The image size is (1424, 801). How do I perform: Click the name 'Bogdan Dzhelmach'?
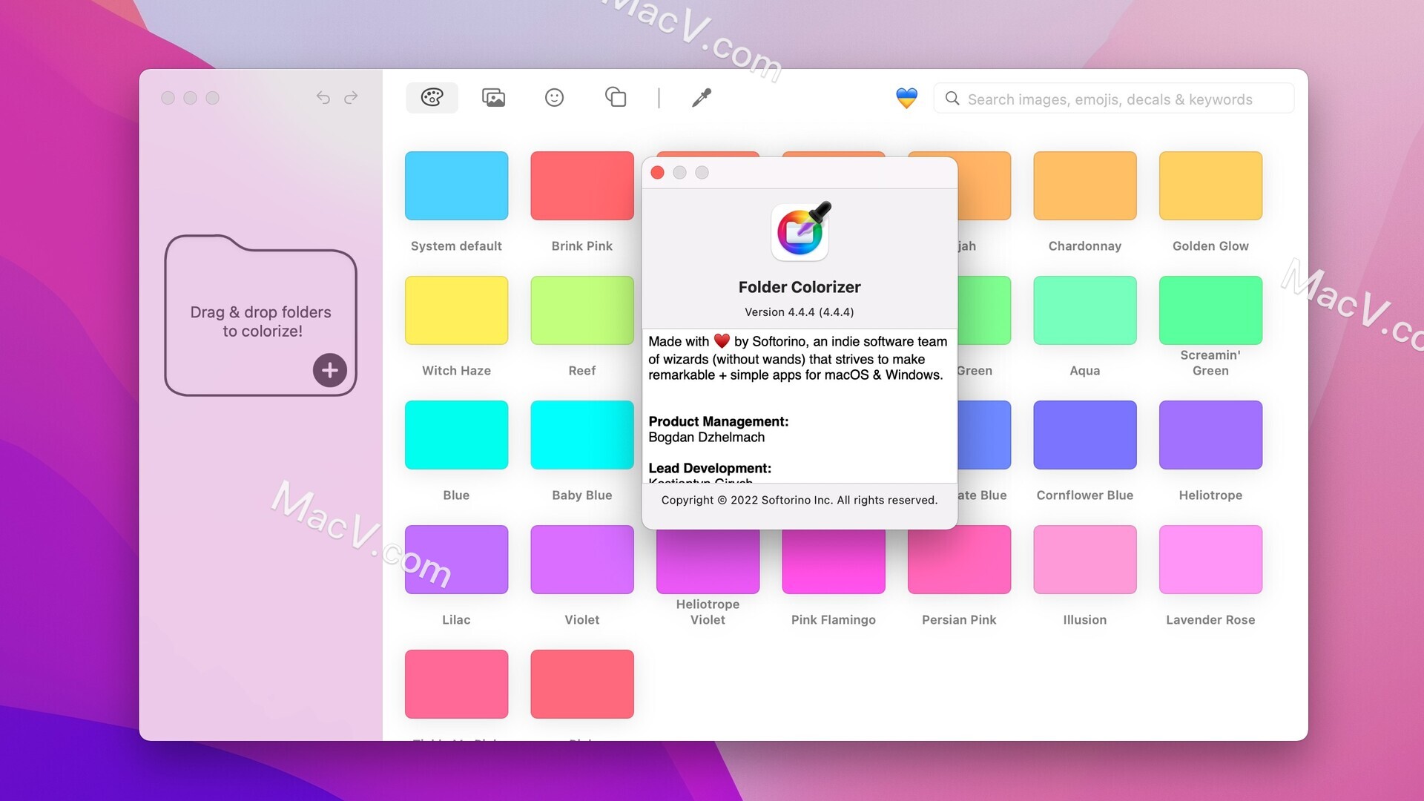pyautogui.click(x=707, y=438)
